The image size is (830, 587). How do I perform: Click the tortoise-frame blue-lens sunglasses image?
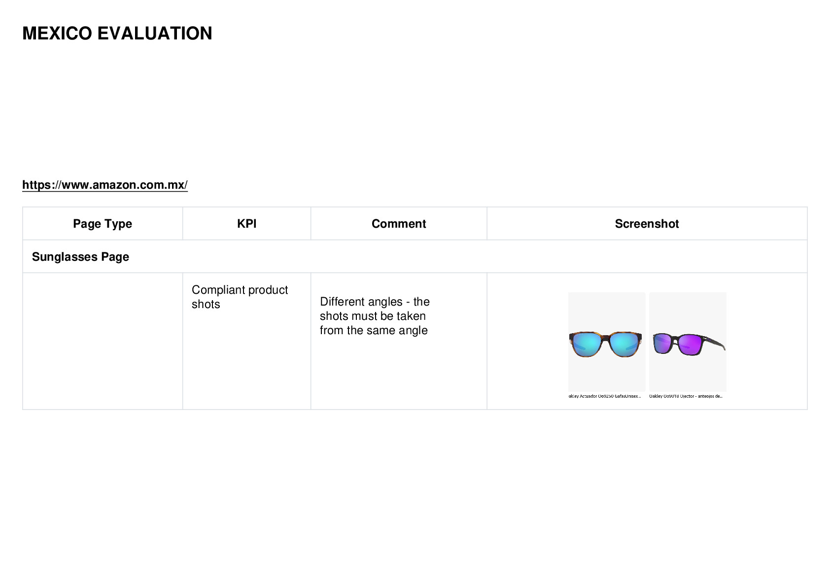[x=606, y=342]
